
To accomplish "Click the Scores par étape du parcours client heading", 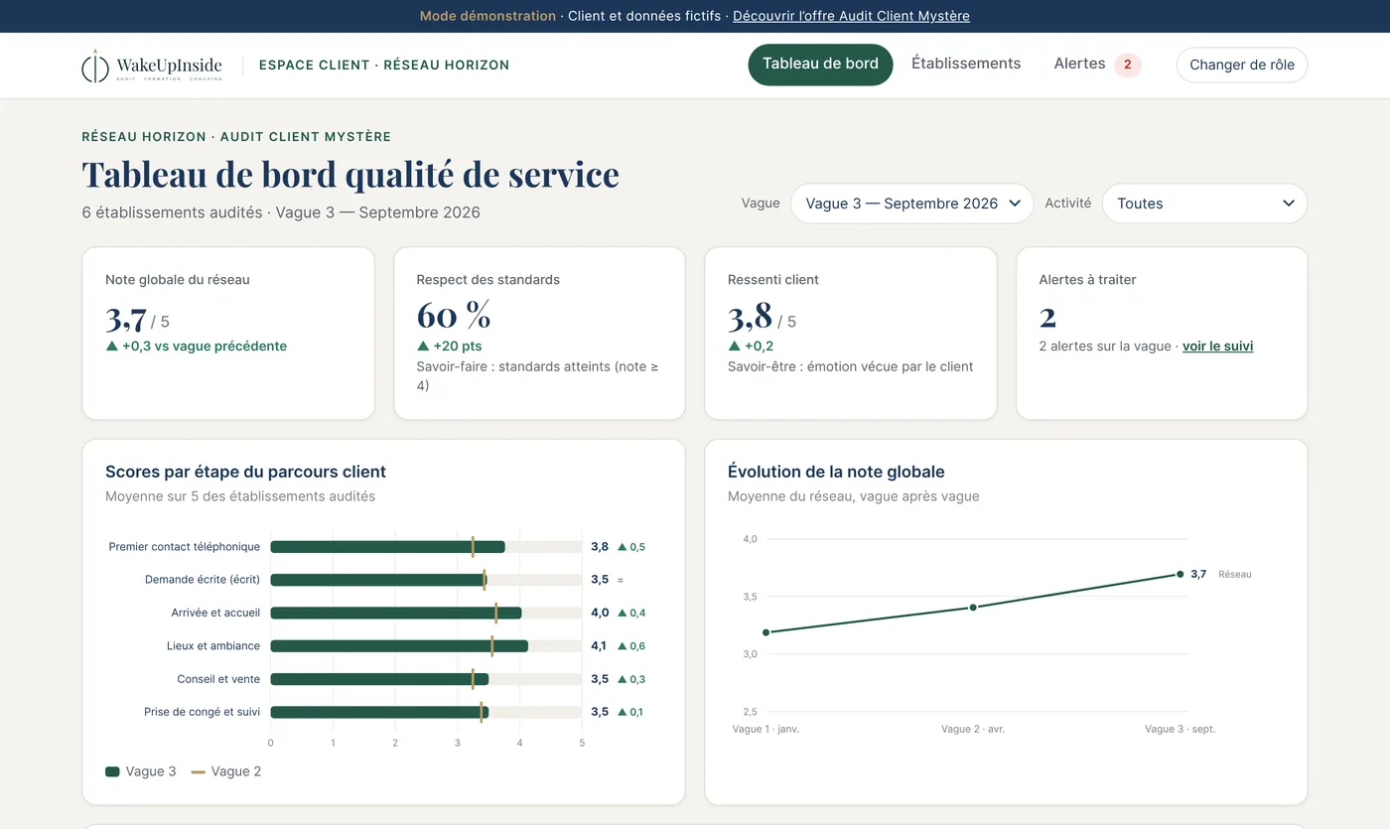I will click(x=245, y=473).
